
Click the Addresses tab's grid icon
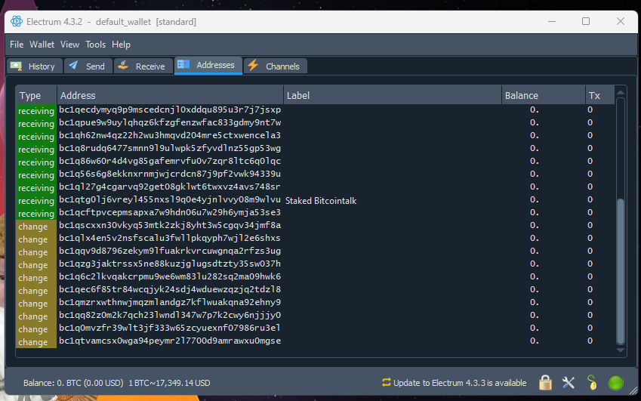pos(183,65)
